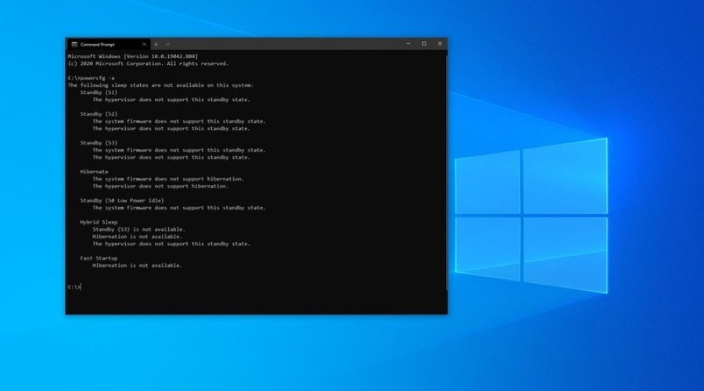Click the Microsoft Corporation copyright line
This screenshot has height=391, width=704.
(x=148, y=63)
